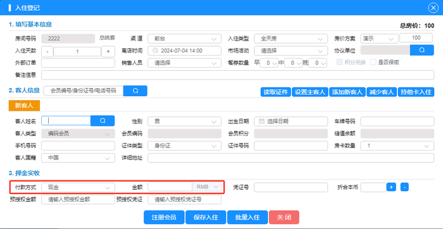The width and height of the screenshot is (443, 229).
Task: Click the deposit 金额 input field
Action: point(170,187)
